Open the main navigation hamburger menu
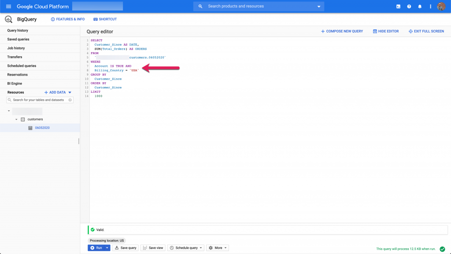Viewport: 451px width, 254px height. pos(8,7)
